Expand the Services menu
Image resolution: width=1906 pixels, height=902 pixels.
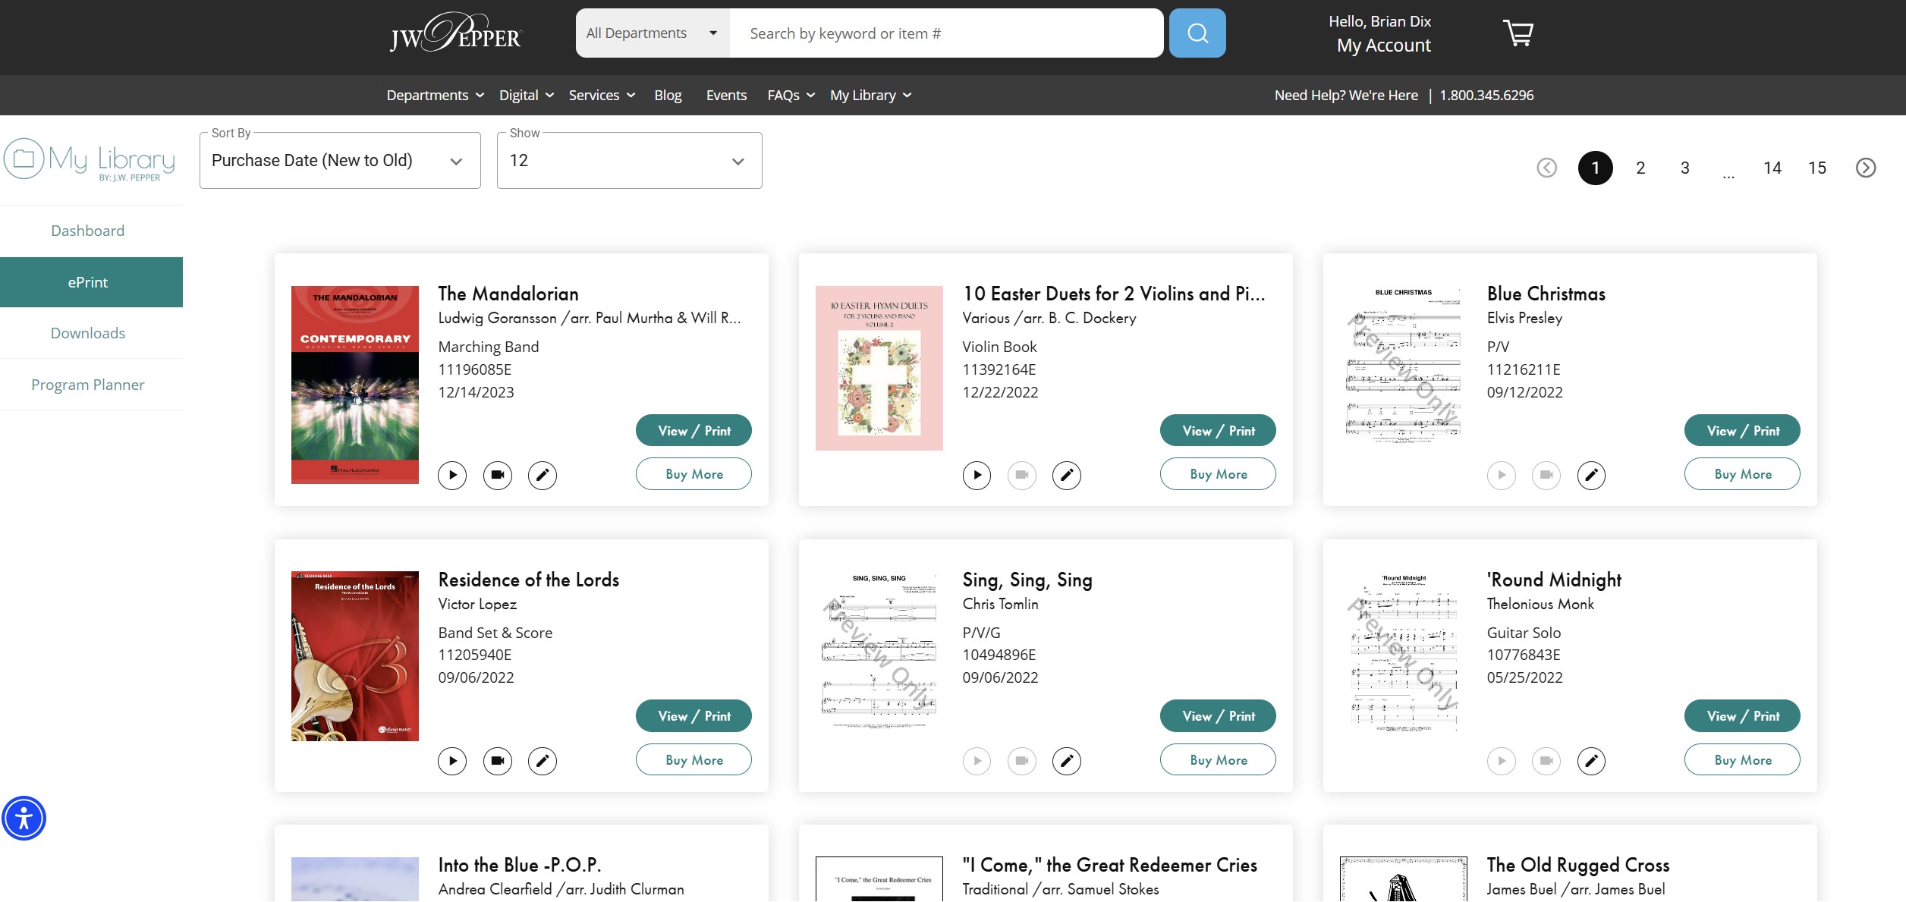(x=602, y=95)
